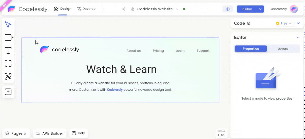Expand the Codelessly Website project dropdown
305x139 pixels.
[x=177, y=9]
